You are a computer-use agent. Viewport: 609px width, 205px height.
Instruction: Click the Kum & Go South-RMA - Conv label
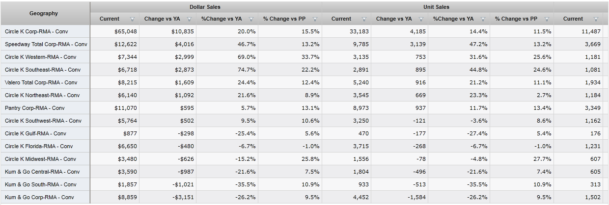[x=41, y=184]
